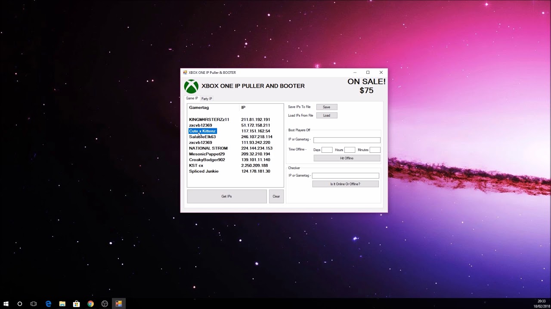Click IP address 51.172.158.211
551x309 pixels.
point(256,125)
